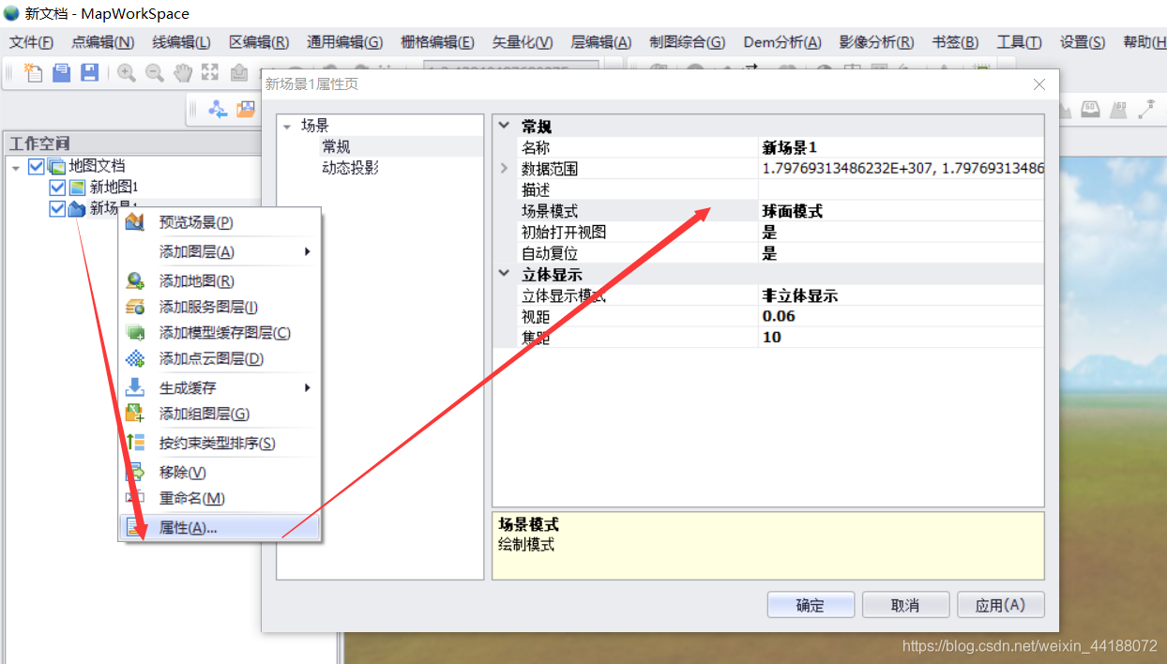
Task: Collapse the 地图文档 tree node arrow
Action: coord(16,167)
